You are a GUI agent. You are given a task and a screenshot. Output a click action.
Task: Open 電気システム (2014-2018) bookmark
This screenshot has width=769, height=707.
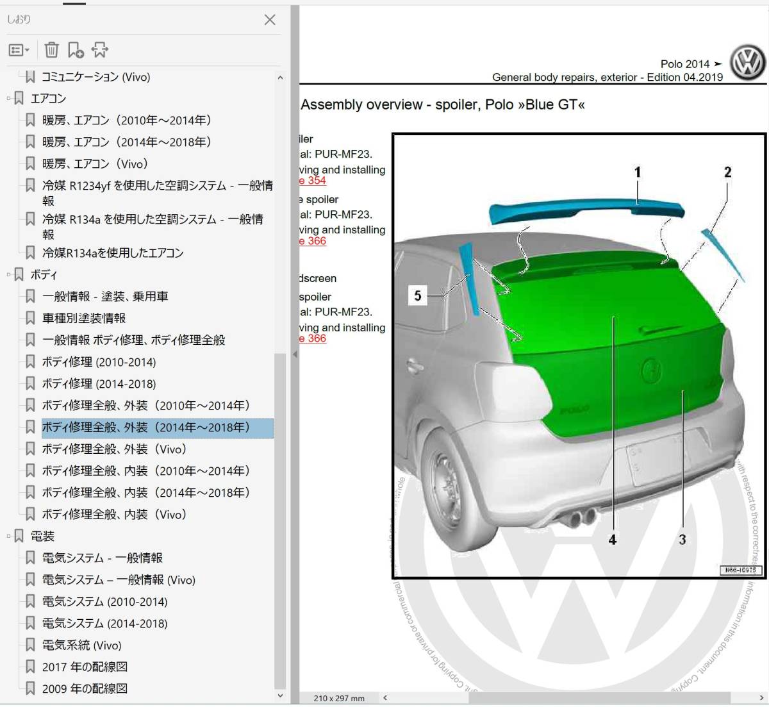pyautogui.click(x=105, y=624)
